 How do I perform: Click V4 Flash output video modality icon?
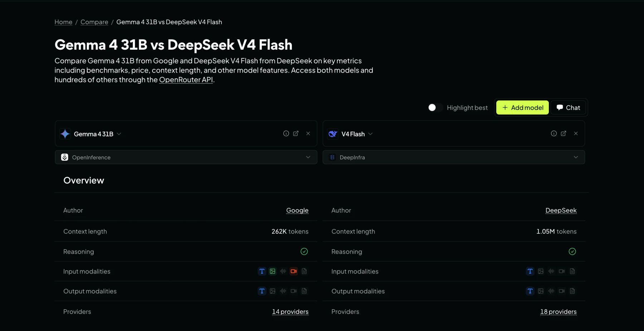(x=562, y=291)
